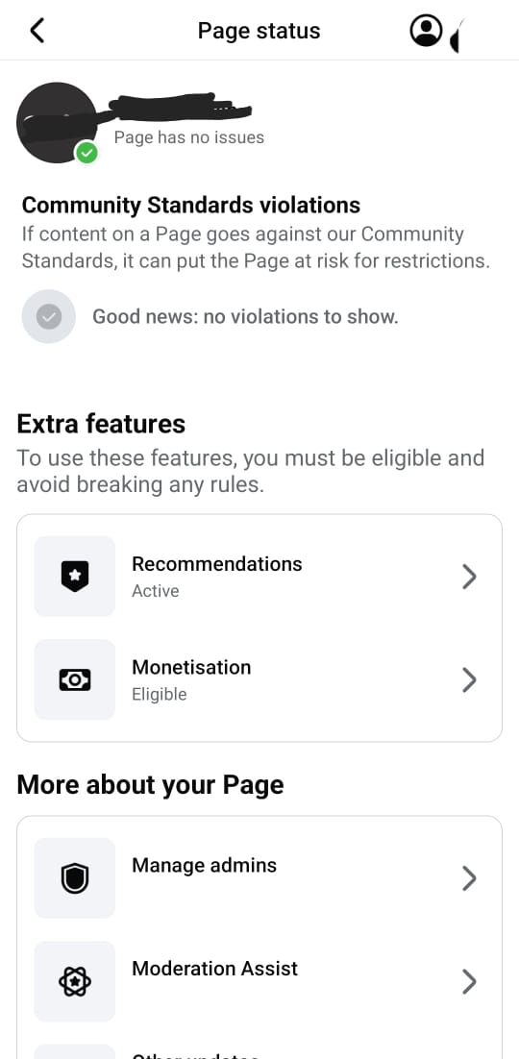The image size is (519, 1059).
Task: Tap the back arrow icon
Action: click(37, 31)
